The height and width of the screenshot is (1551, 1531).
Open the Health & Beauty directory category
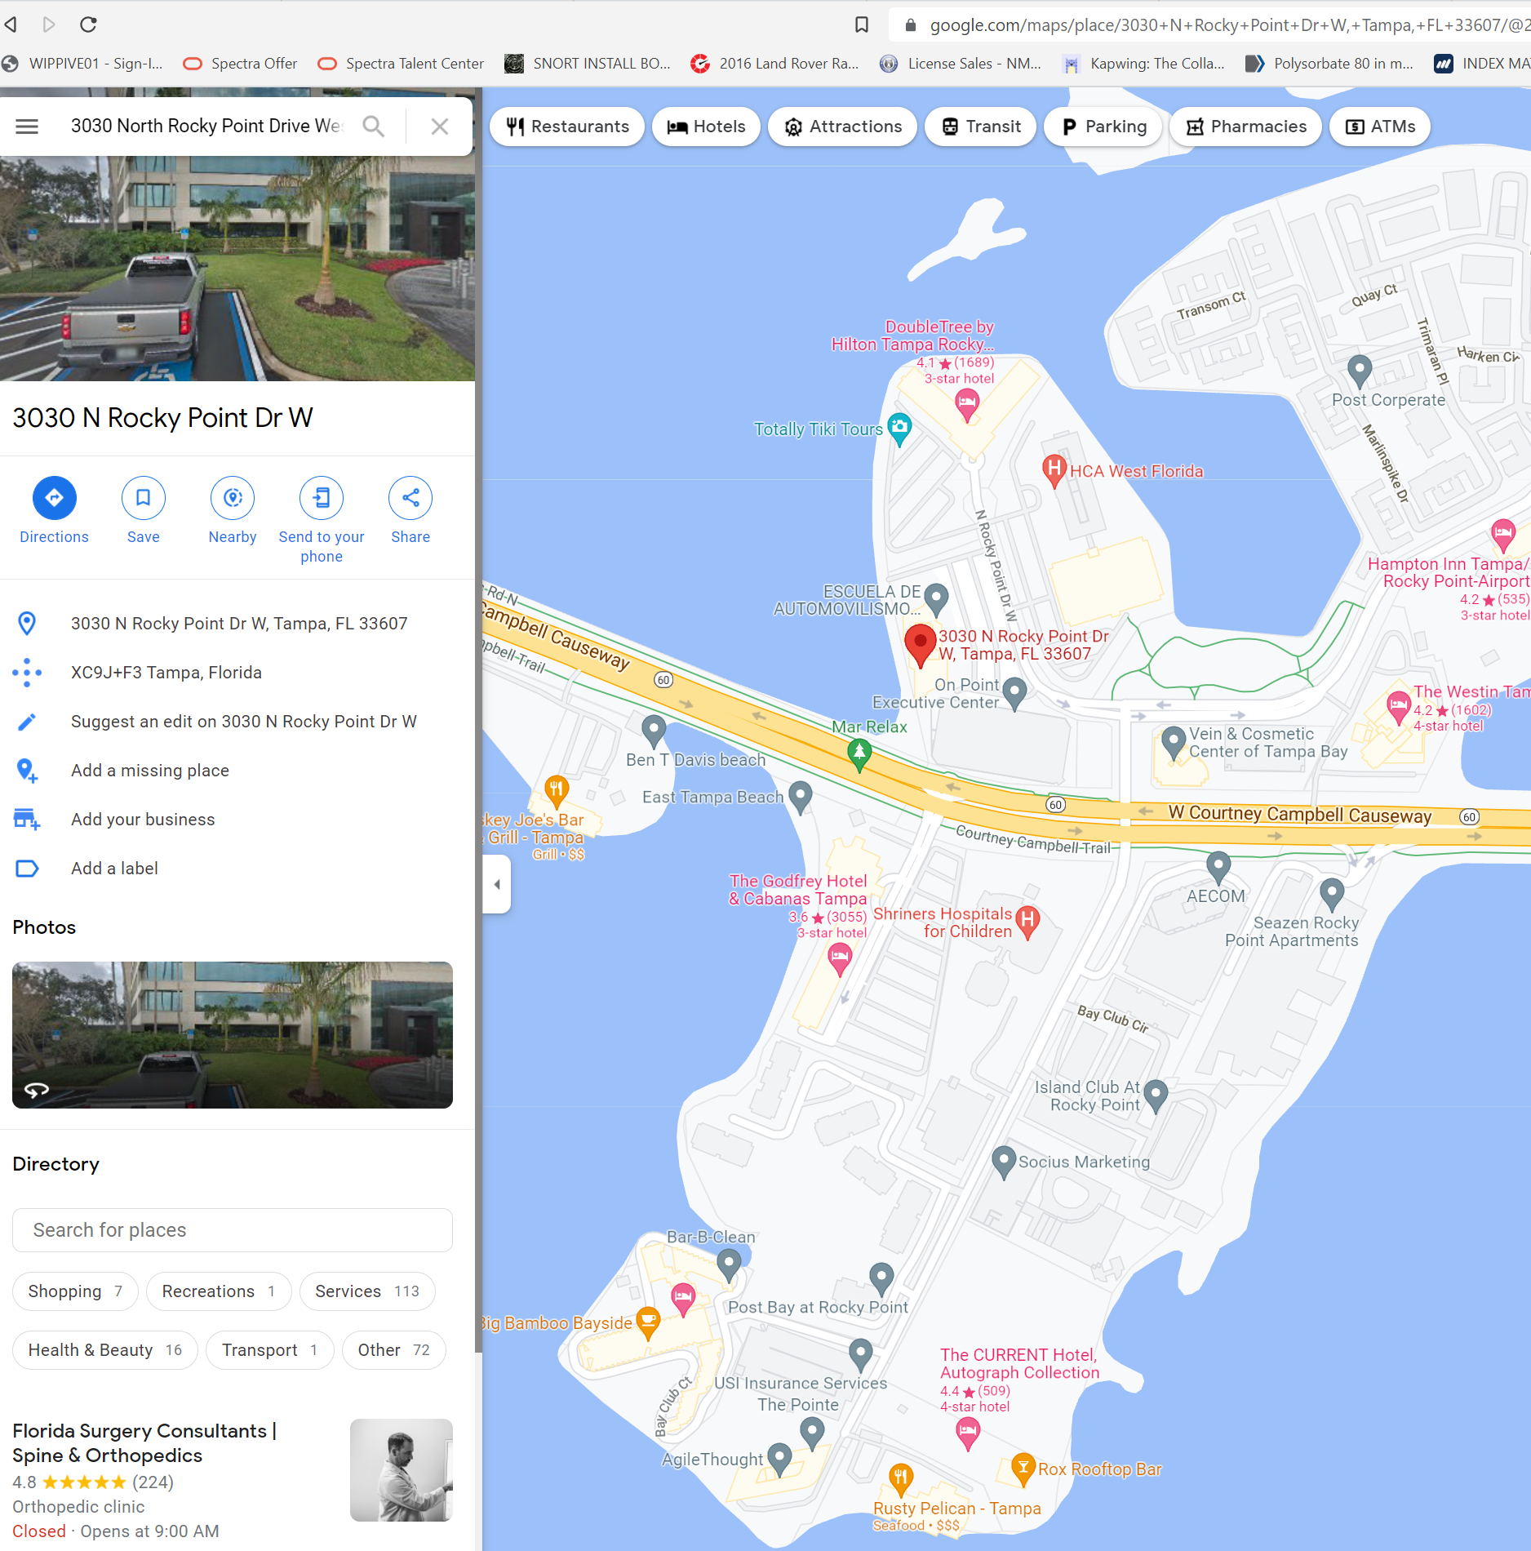[105, 1350]
